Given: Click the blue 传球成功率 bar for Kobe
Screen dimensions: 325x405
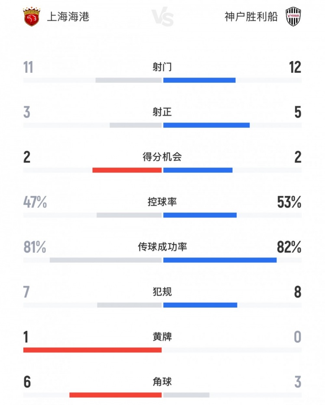Looking at the screenshot, I should point(220,260).
